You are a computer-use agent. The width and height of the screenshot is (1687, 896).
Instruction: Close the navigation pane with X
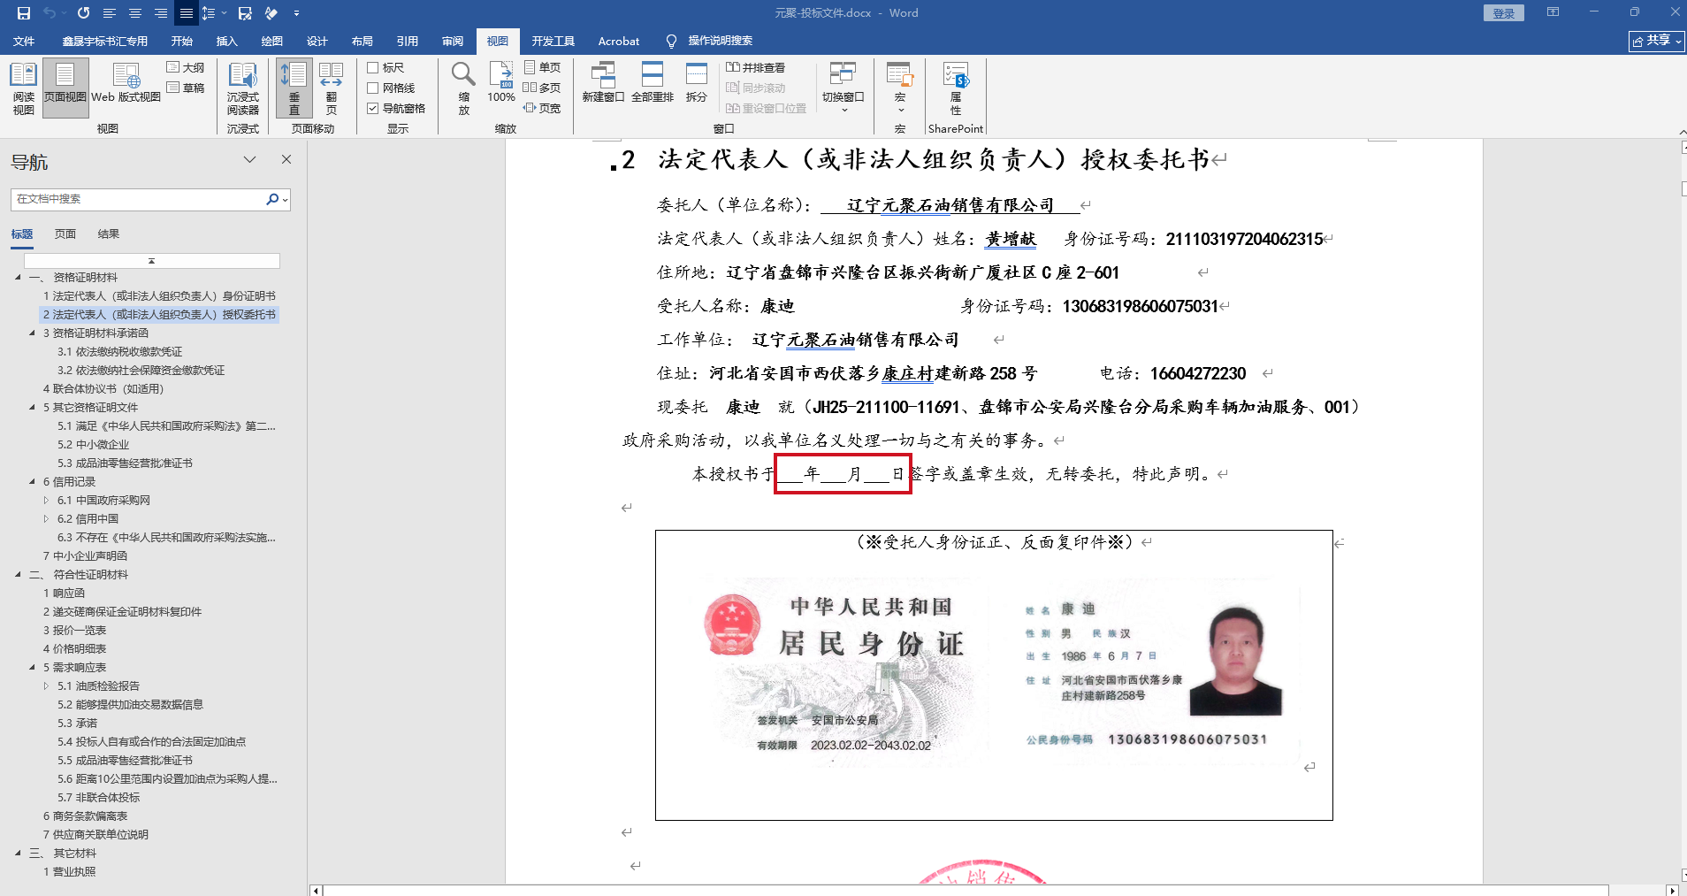(x=286, y=159)
